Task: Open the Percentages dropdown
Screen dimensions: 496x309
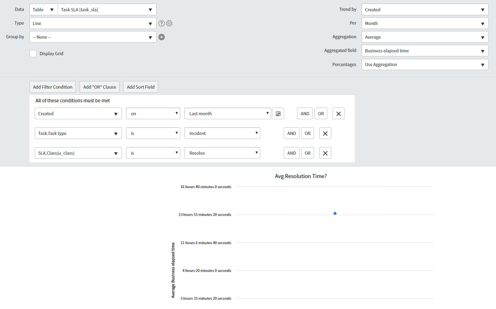Action: tap(425, 64)
